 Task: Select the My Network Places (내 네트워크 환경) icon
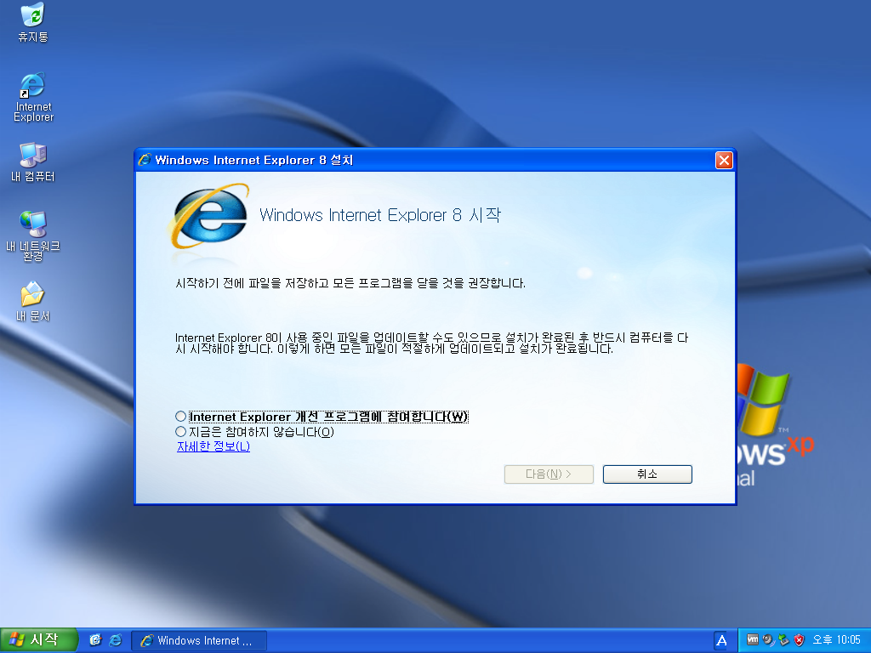click(33, 236)
